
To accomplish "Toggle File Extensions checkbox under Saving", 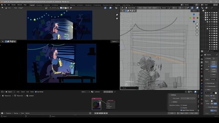I will (211, 96).
